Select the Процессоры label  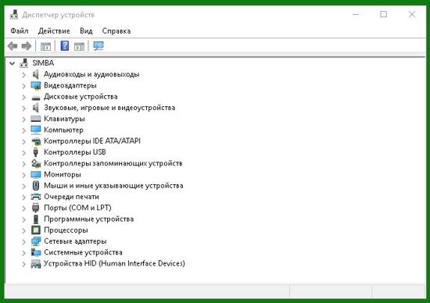coord(66,230)
